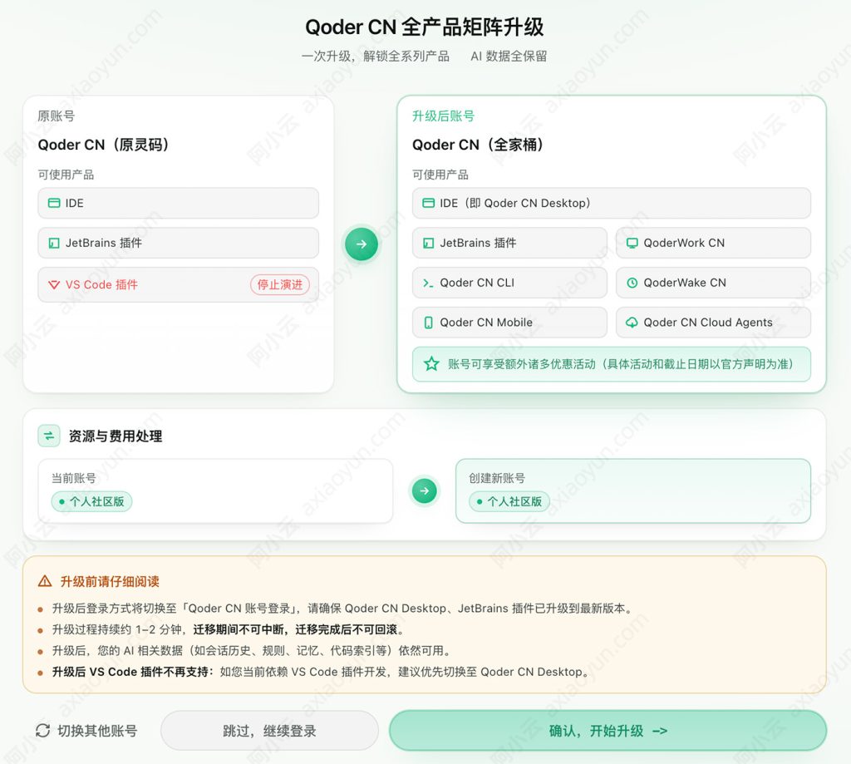Click the JetBrains 插件 icon in original account

54,243
